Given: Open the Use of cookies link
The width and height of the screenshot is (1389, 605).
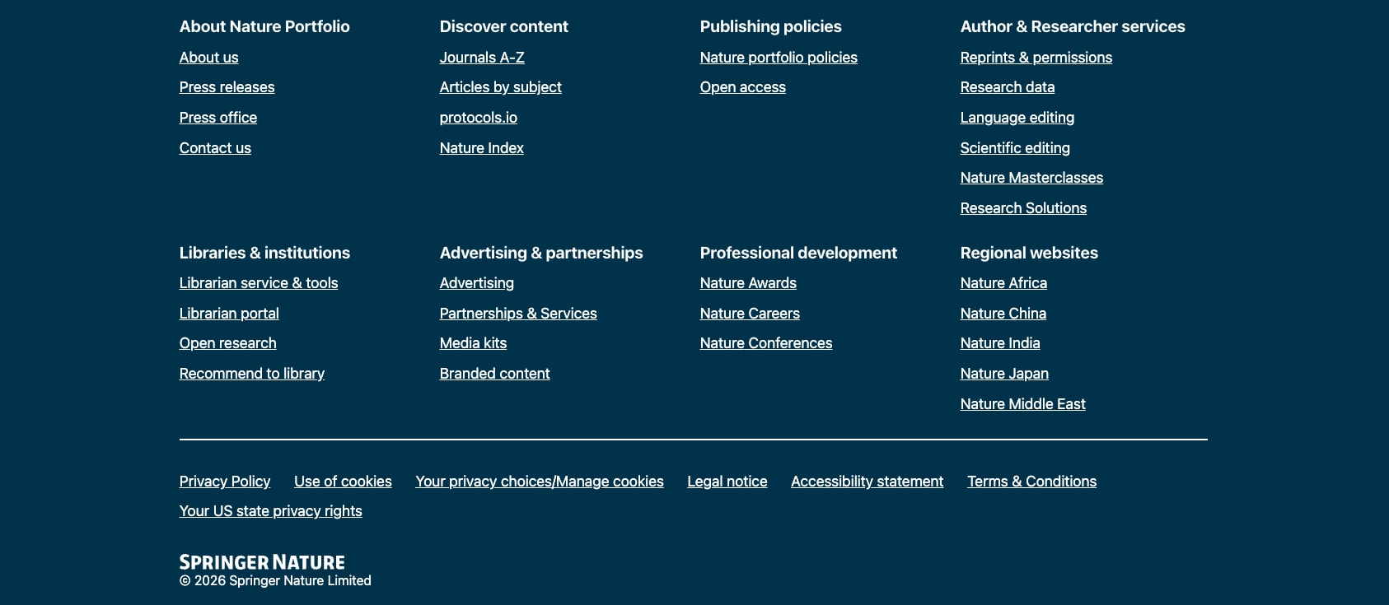Looking at the screenshot, I should pos(343,482).
